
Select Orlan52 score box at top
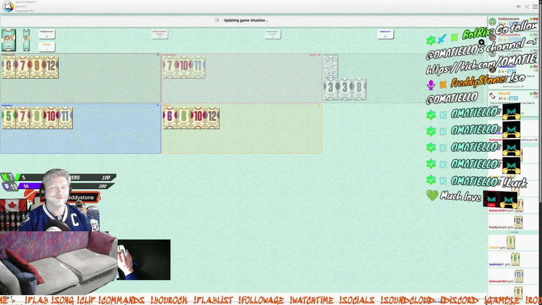tap(47, 47)
